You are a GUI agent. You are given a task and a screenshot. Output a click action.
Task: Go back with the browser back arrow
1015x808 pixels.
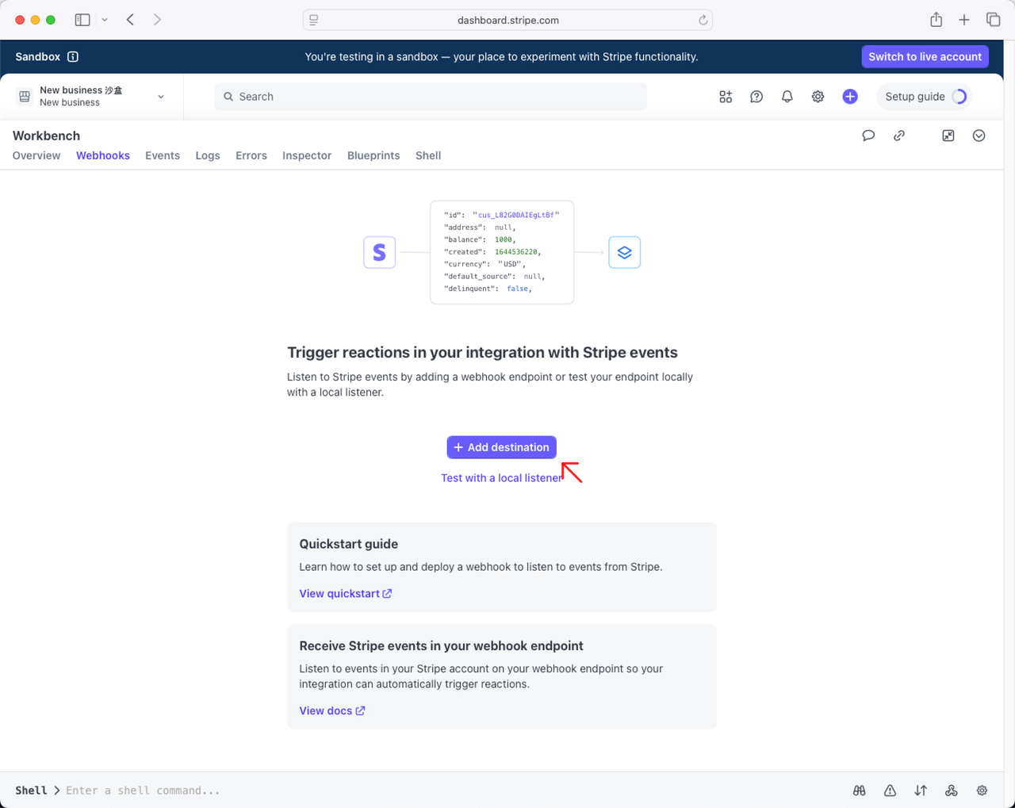pyautogui.click(x=131, y=20)
